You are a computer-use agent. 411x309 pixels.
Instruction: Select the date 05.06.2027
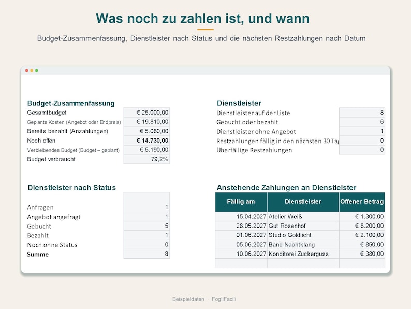[241, 244]
